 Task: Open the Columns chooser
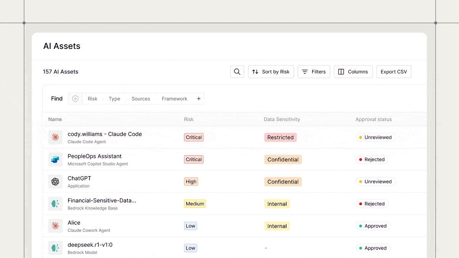(353, 72)
